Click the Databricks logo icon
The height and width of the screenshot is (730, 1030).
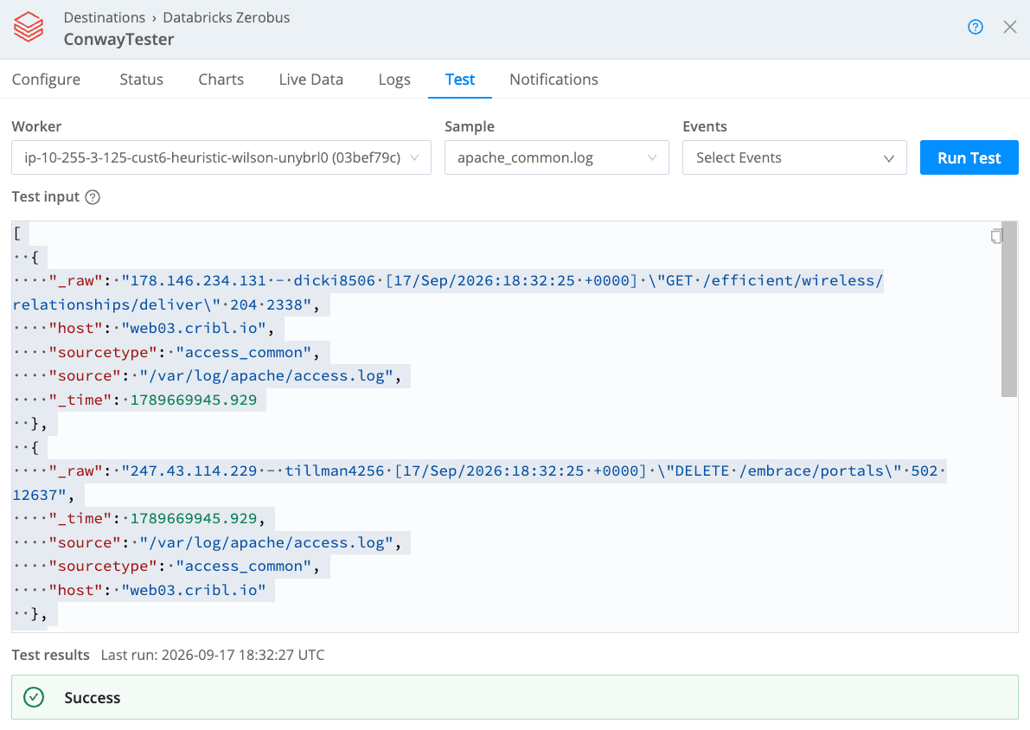click(x=29, y=28)
